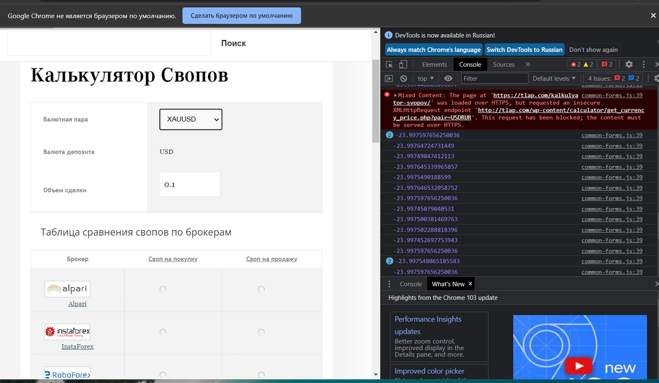Open the DevTools customize kebab menu
Screen dimensions: 659x383
point(644,64)
